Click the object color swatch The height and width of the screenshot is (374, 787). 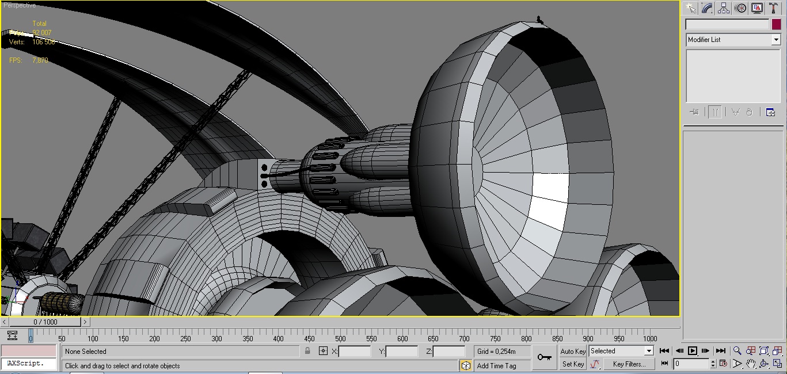coord(776,24)
